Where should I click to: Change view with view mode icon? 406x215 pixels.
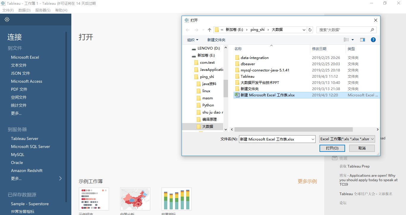[346, 40]
